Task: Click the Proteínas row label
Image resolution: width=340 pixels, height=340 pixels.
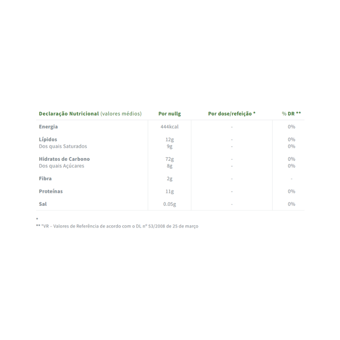Action: pos(51,191)
